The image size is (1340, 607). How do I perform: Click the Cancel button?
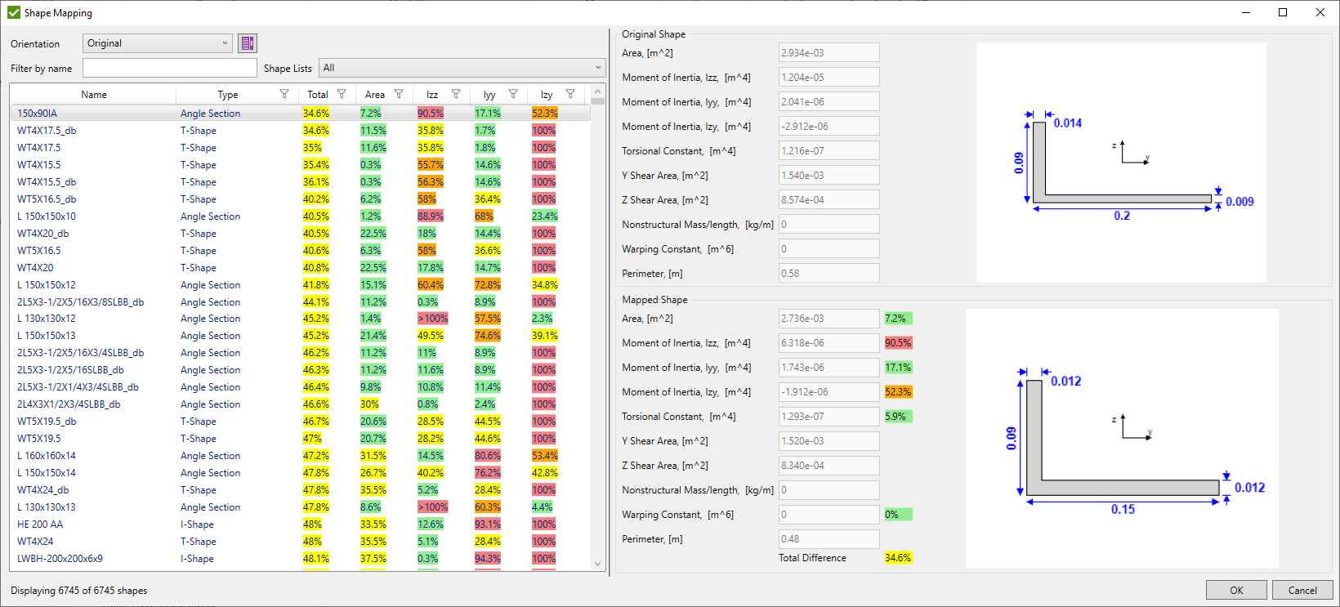point(1302,590)
